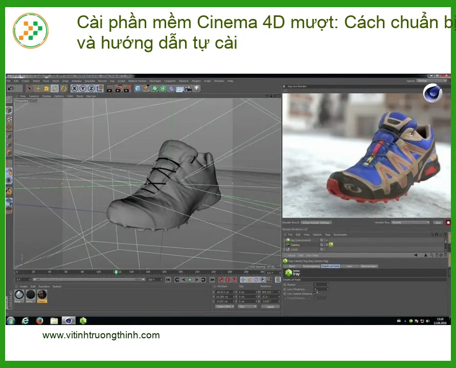Screen dimensions: 456x368
Task: Click Render View clapperboard icon
Action: [x=109, y=89]
